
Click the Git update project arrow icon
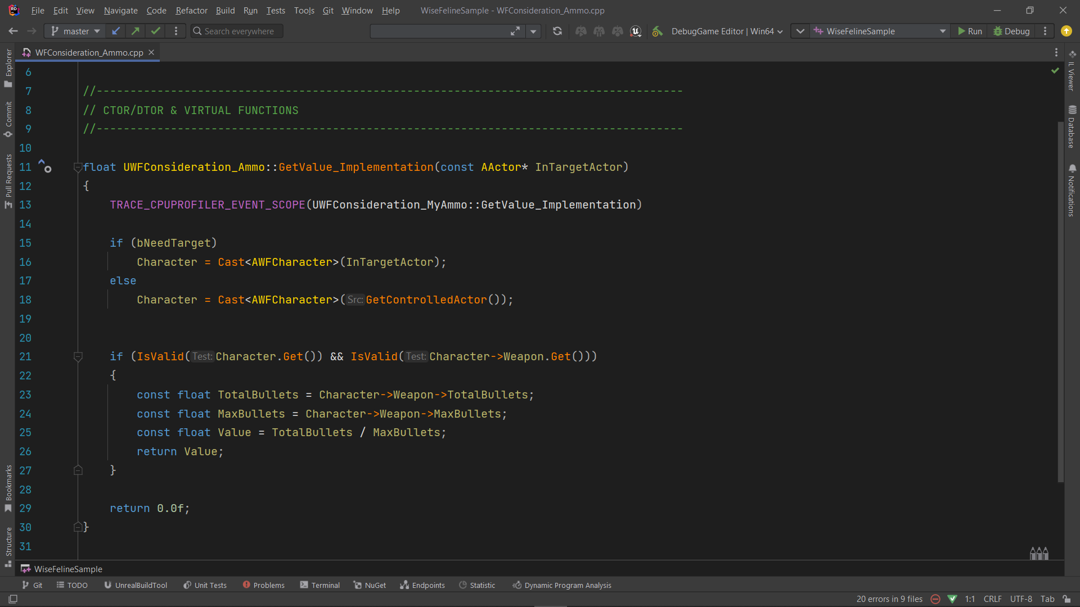(x=115, y=31)
